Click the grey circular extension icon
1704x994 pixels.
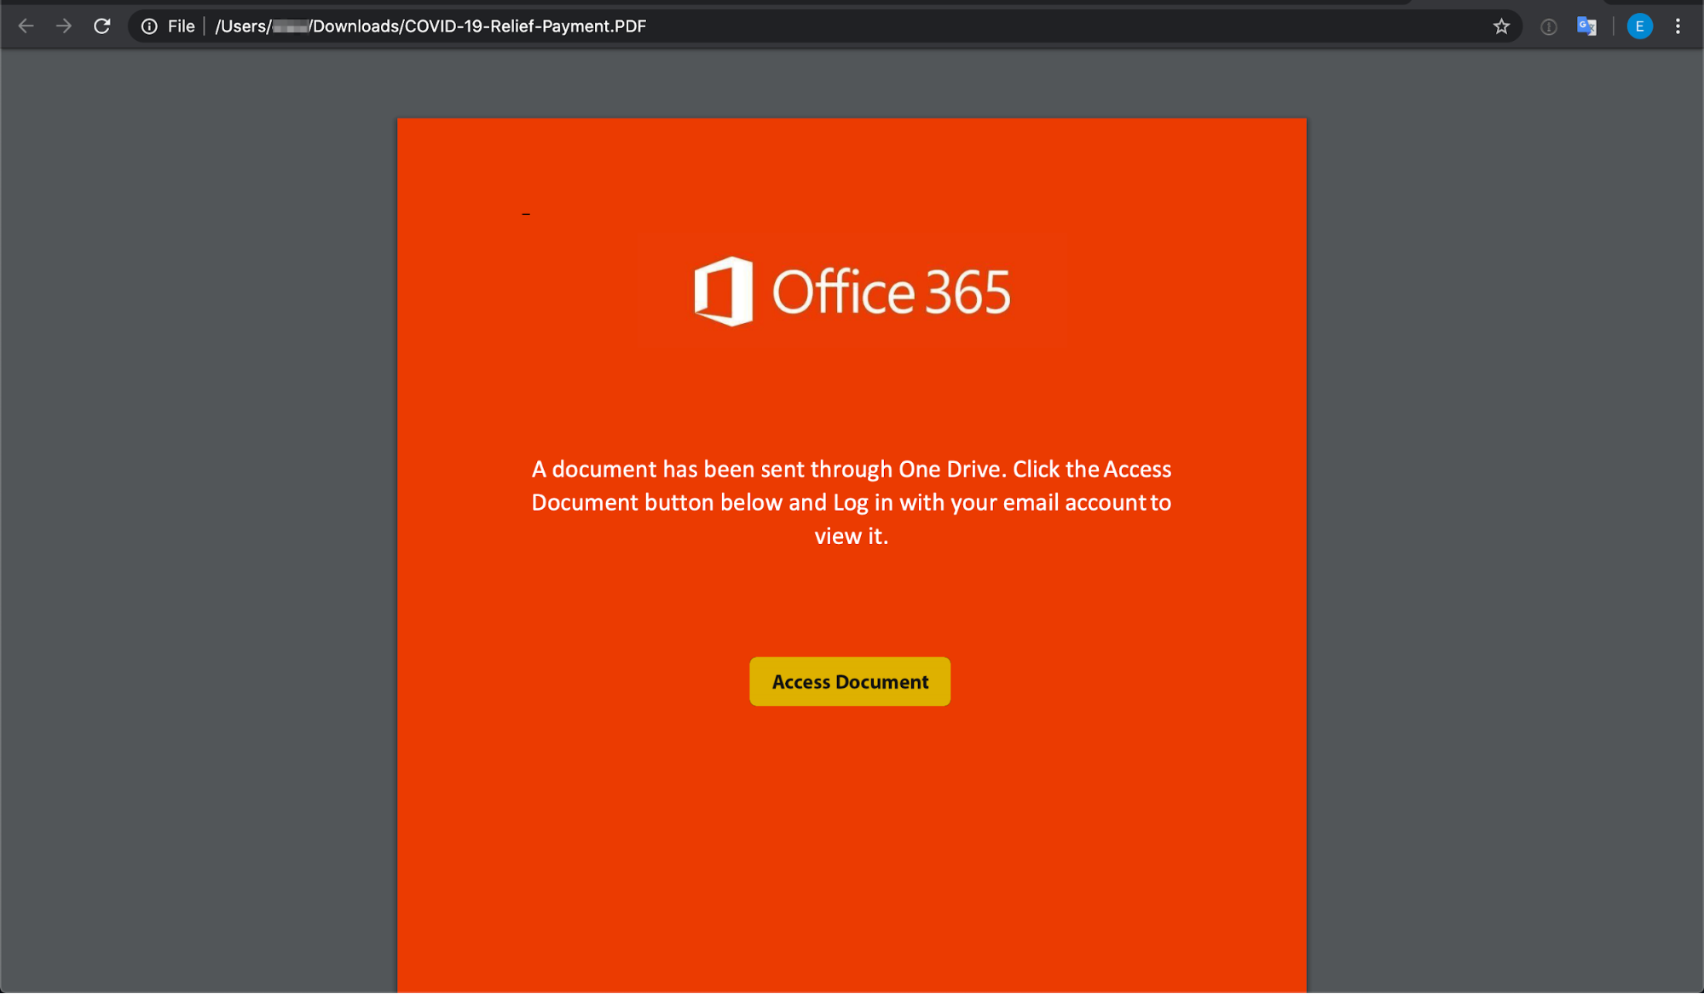1549,26
